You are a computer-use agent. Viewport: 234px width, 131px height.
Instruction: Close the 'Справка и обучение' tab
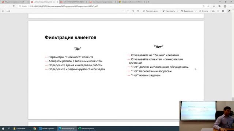144,2
